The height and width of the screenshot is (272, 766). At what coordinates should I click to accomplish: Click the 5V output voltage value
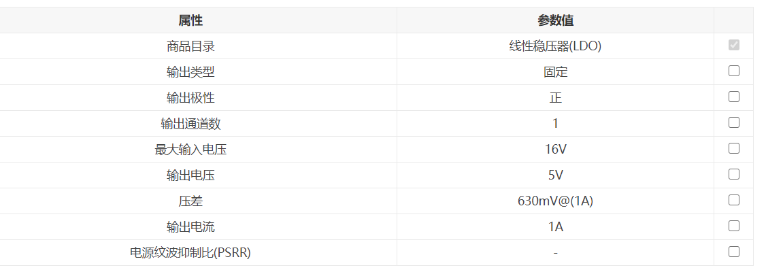pyautogui.click(x=555, y=175)
